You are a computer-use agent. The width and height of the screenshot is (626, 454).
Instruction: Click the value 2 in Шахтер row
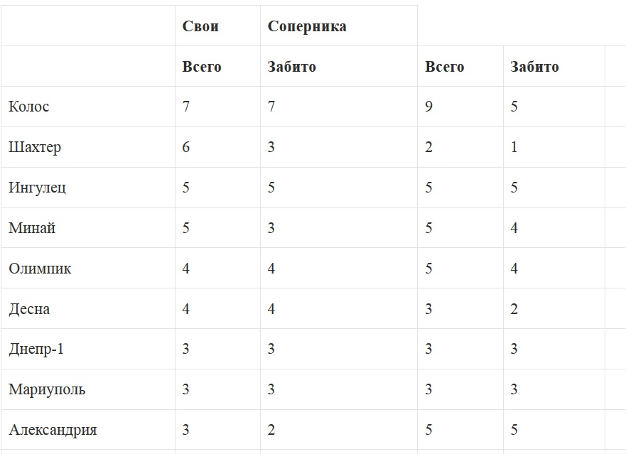point(429,148)
